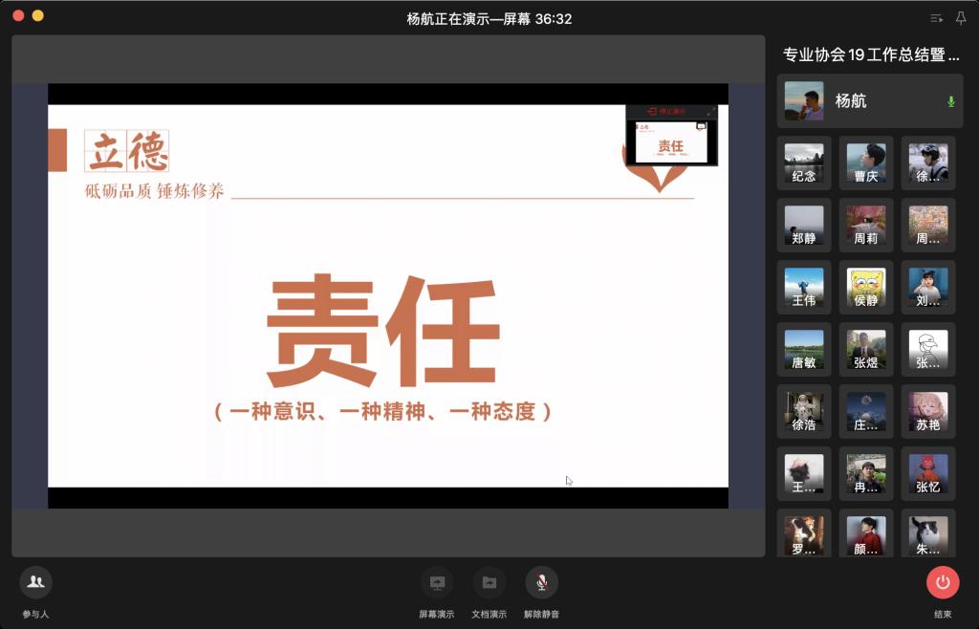Start document sharing (文档演示)
The width and height of the screenshot is (979, 629).
click(x=489, y=582)
